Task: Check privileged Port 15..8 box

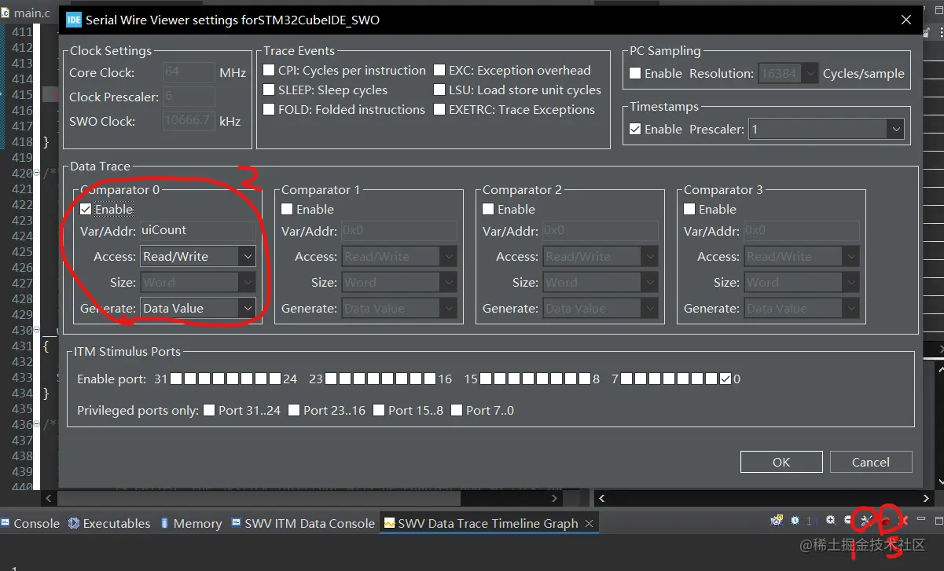Action: 379,411
